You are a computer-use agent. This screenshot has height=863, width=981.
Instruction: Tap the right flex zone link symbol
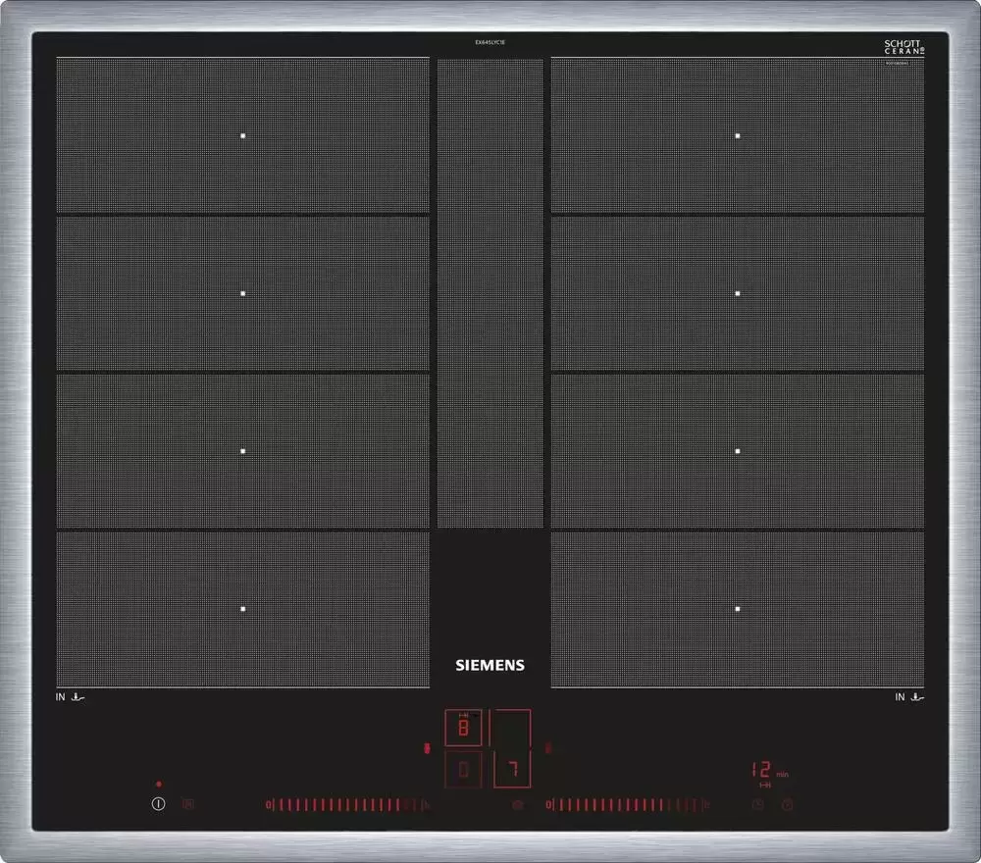[x=548, y=748]
